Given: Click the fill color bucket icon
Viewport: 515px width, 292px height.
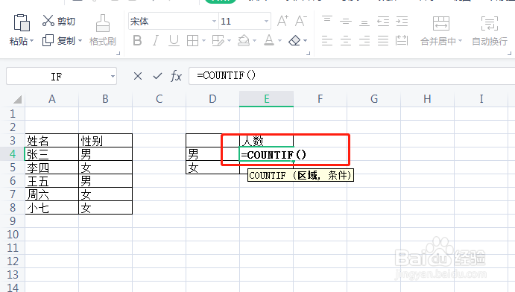Looking at the screenshot, I should coord(244,41).
